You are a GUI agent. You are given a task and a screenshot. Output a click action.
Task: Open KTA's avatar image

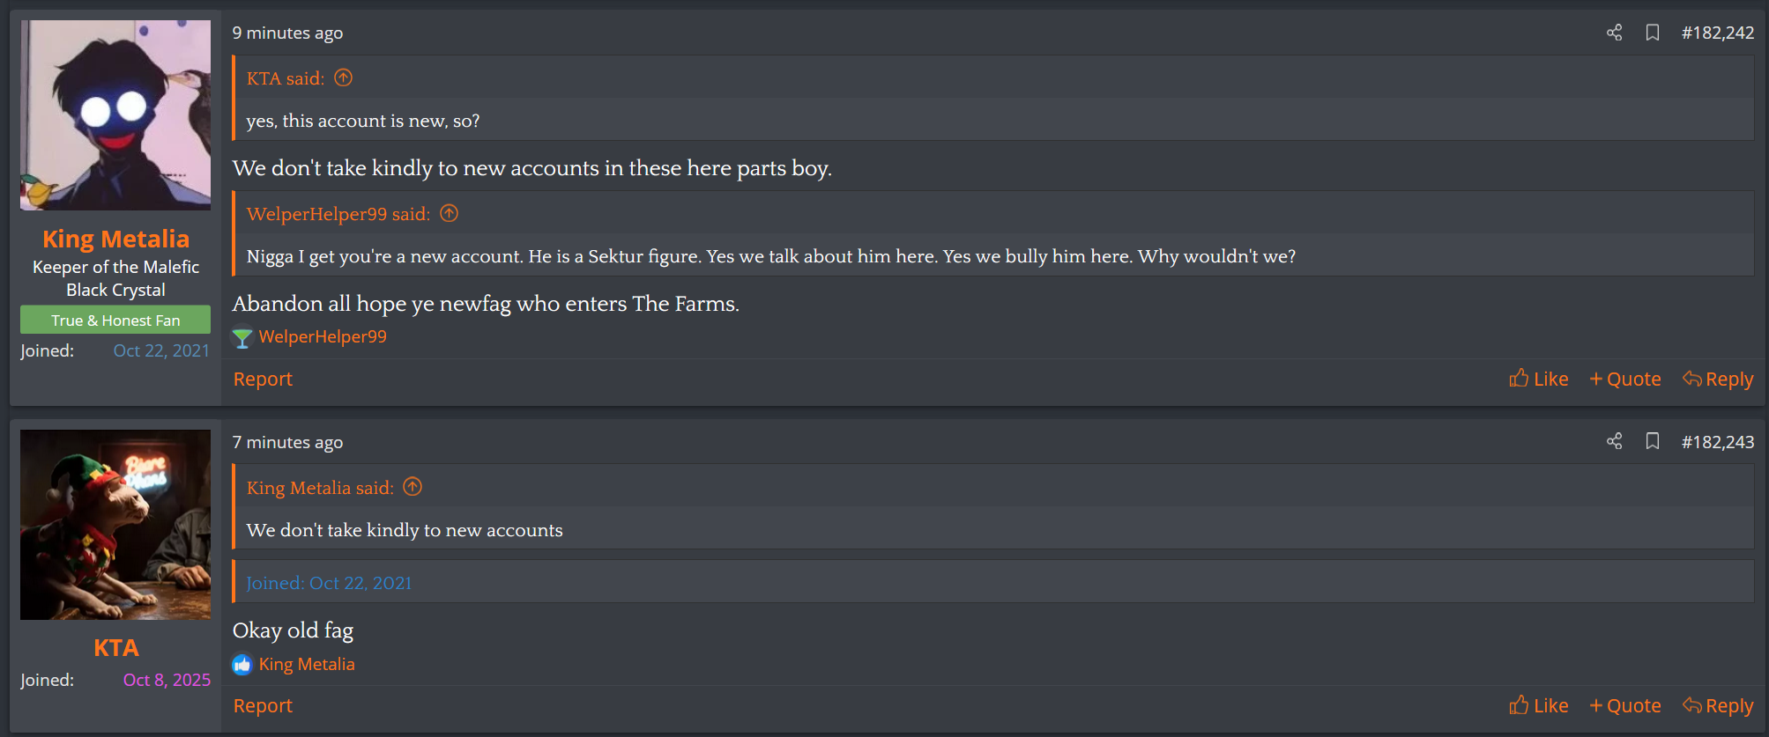(x=115, y=525)
